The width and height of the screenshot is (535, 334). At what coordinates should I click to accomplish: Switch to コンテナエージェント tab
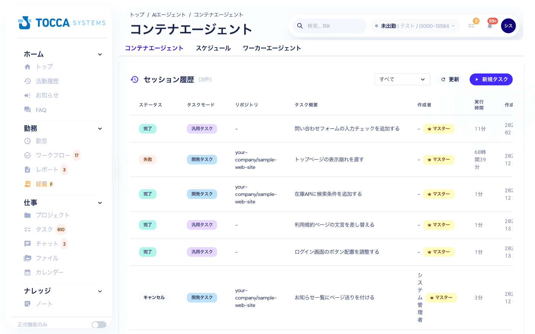click(154, 48)
